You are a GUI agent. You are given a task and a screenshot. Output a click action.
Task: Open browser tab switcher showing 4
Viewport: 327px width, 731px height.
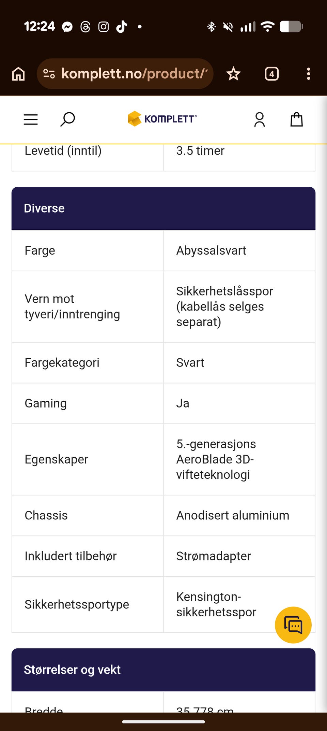272,74
